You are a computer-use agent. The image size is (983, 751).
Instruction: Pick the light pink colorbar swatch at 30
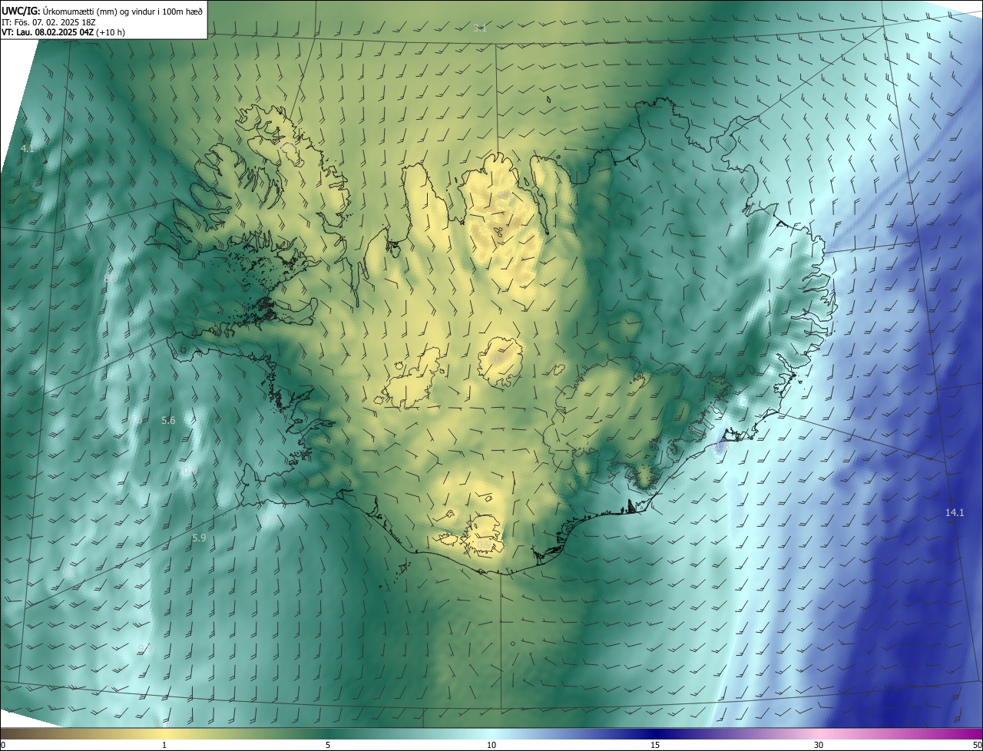coord(819,733)
